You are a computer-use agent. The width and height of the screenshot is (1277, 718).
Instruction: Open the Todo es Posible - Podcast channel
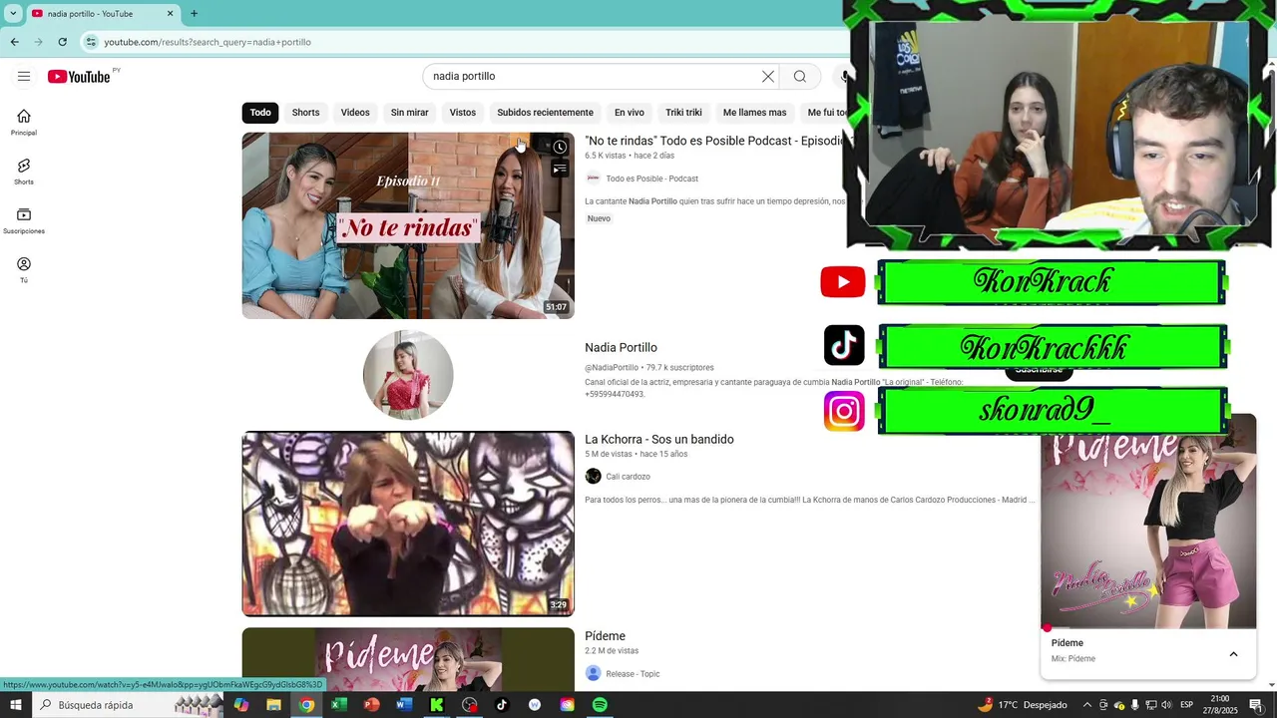651,179
